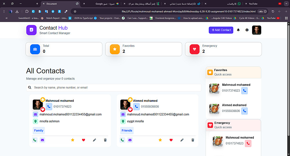Viewport: 290px width, 156px height.
Task: Click the red Emergency heart stat icon
Action: [194, 49]
